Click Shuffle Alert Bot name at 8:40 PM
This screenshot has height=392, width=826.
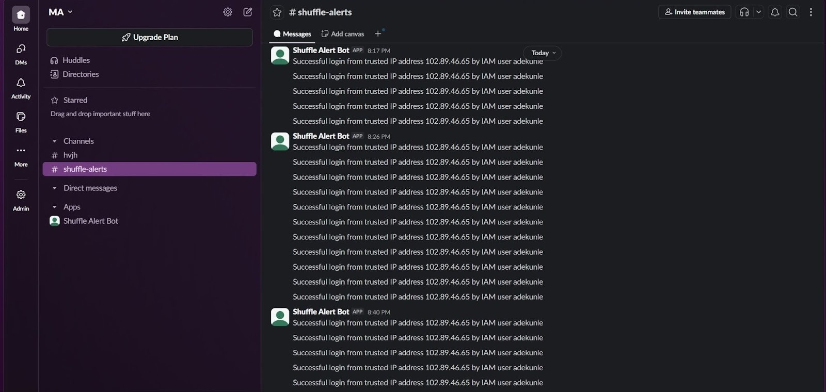click(x=321, y=312)
